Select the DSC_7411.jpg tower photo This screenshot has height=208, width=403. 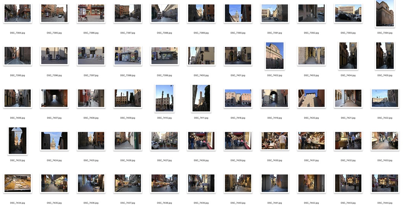(x=201, y=98)
